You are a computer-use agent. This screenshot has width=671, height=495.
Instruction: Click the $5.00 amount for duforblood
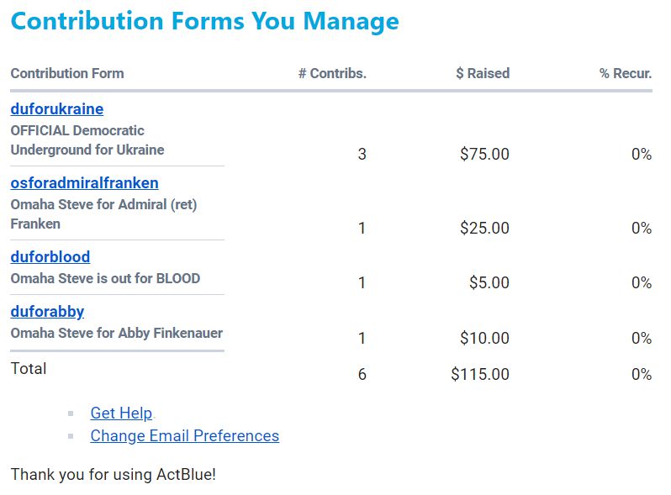489,283
